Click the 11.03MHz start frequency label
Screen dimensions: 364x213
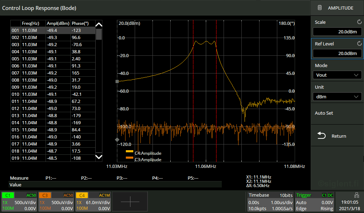click(117, 166)
